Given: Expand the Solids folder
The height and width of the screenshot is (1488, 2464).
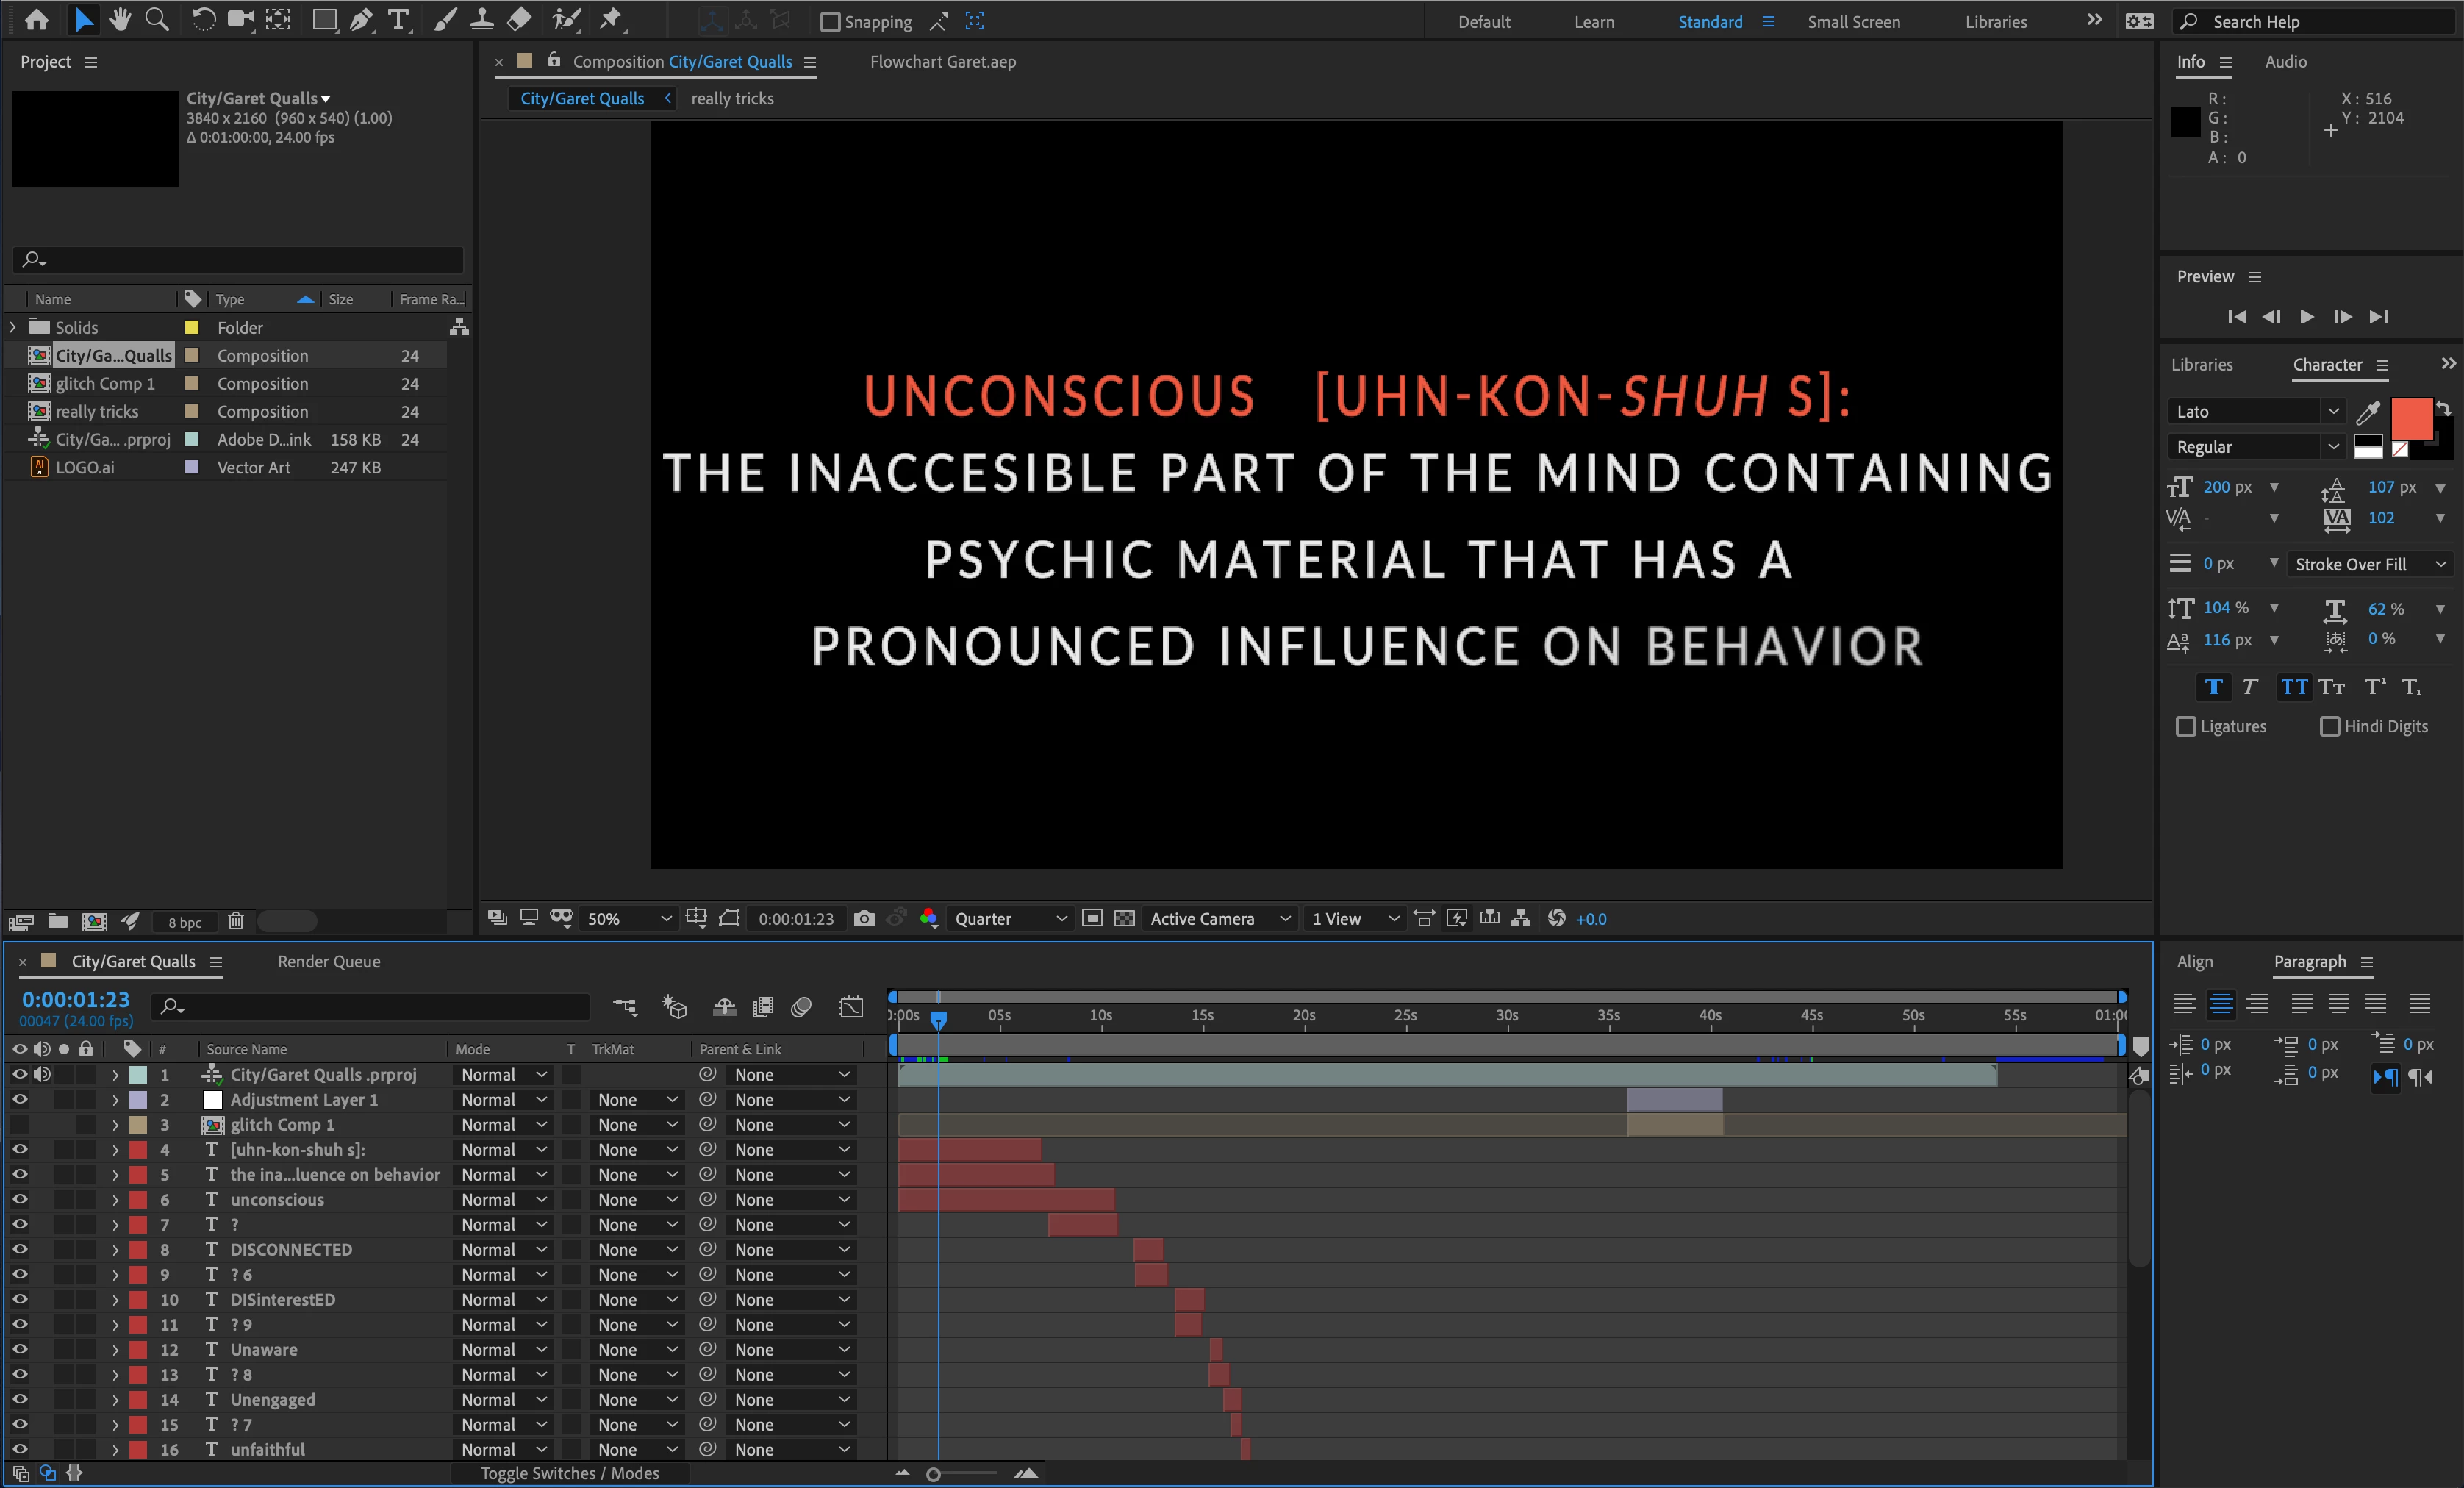Looking at the screenshot, I should (x=13, y=327).
